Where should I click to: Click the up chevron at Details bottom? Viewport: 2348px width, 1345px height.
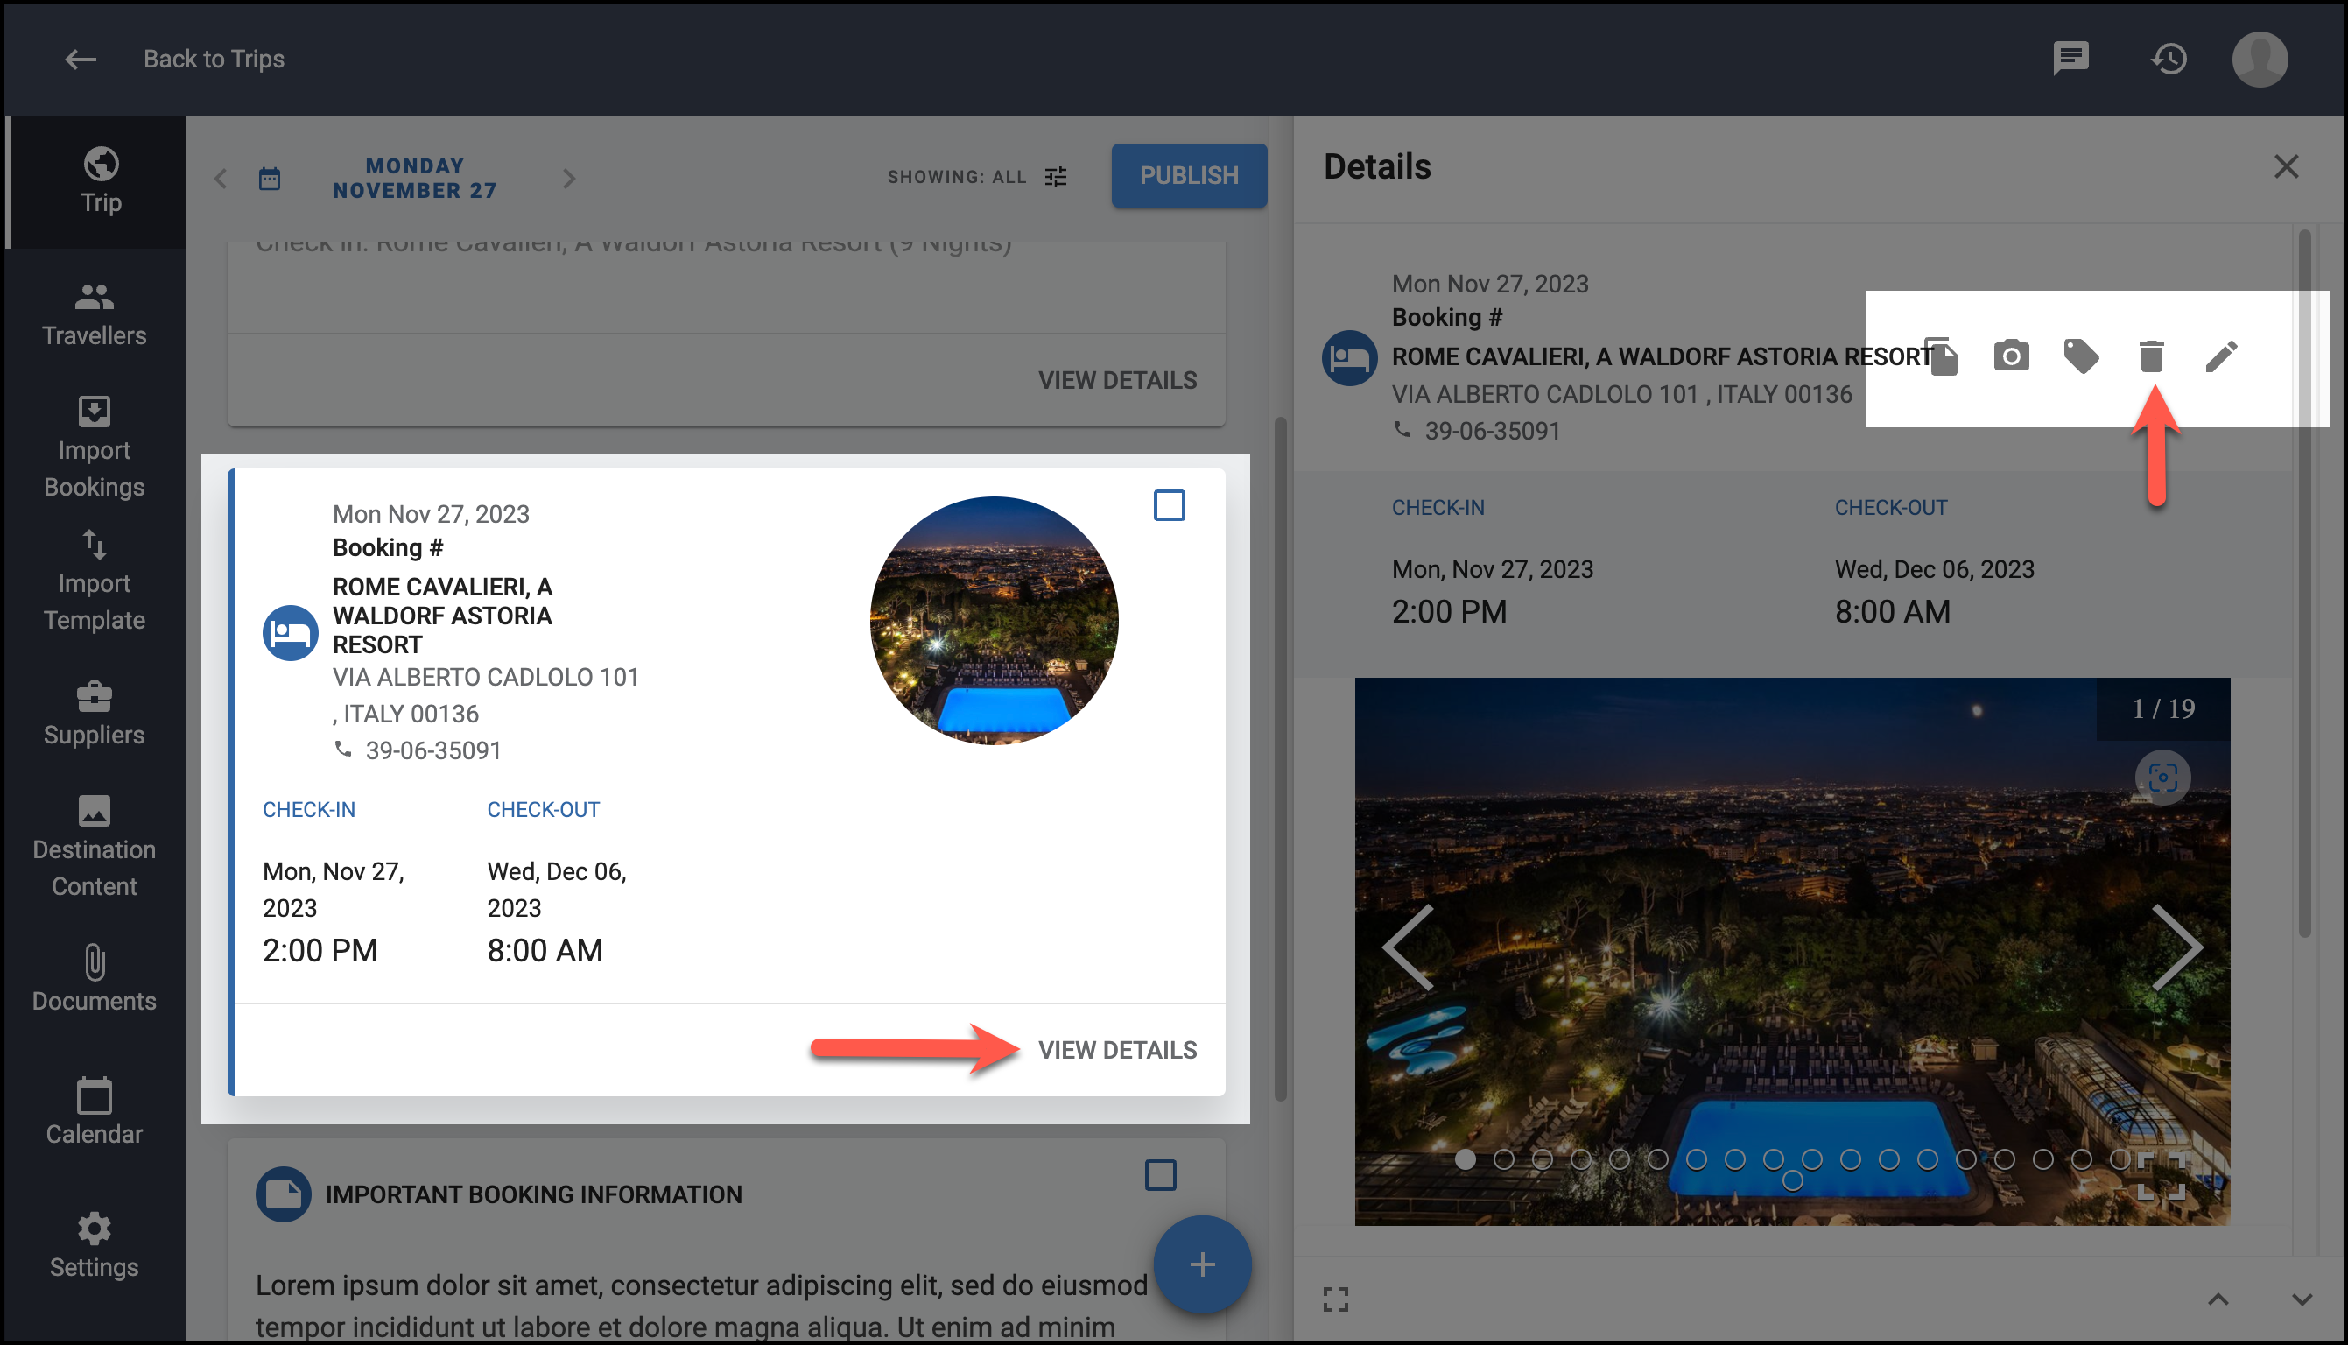[2218, 1299]
